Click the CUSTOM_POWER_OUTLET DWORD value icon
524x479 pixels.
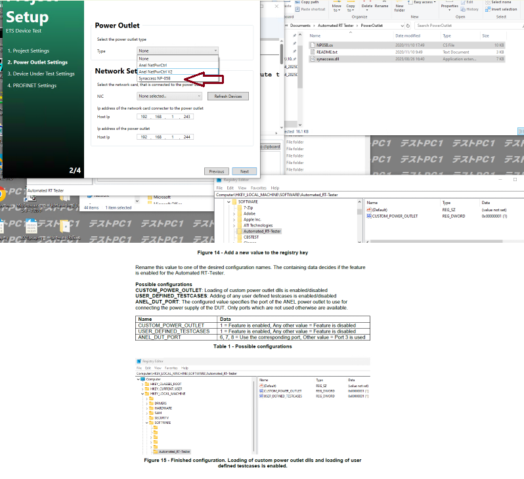point(369,216)
